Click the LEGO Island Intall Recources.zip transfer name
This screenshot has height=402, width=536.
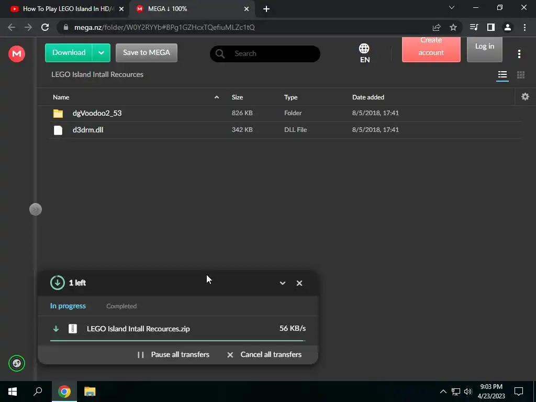138,329
